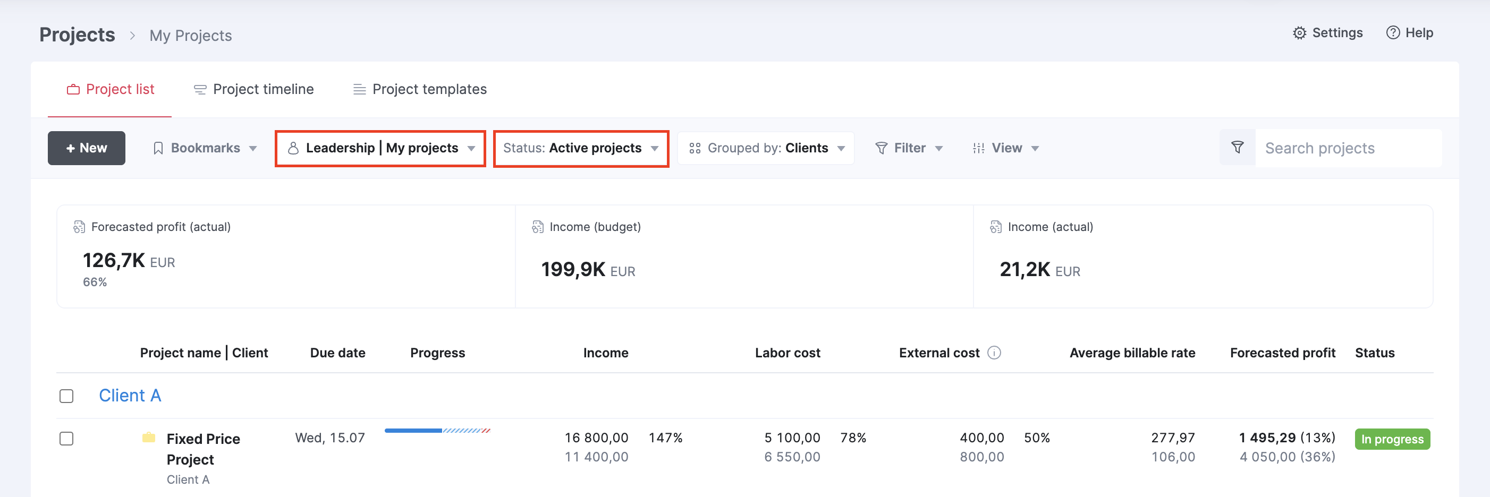Click the timeline icon beside Project timeline
The image size is (1490, 497).
(200, 90)
